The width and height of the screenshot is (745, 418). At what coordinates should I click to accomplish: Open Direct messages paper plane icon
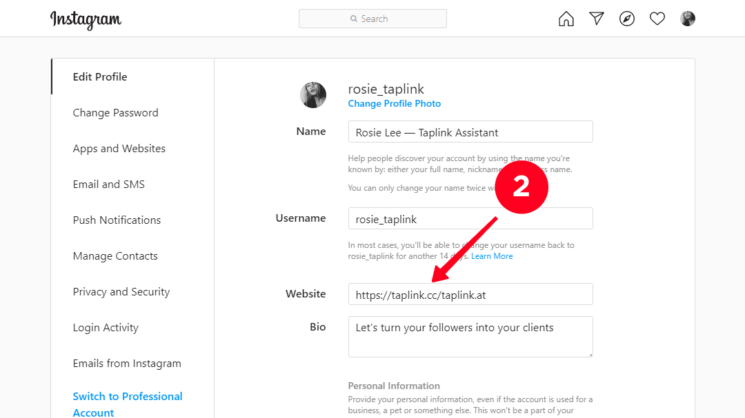point(596,19)
